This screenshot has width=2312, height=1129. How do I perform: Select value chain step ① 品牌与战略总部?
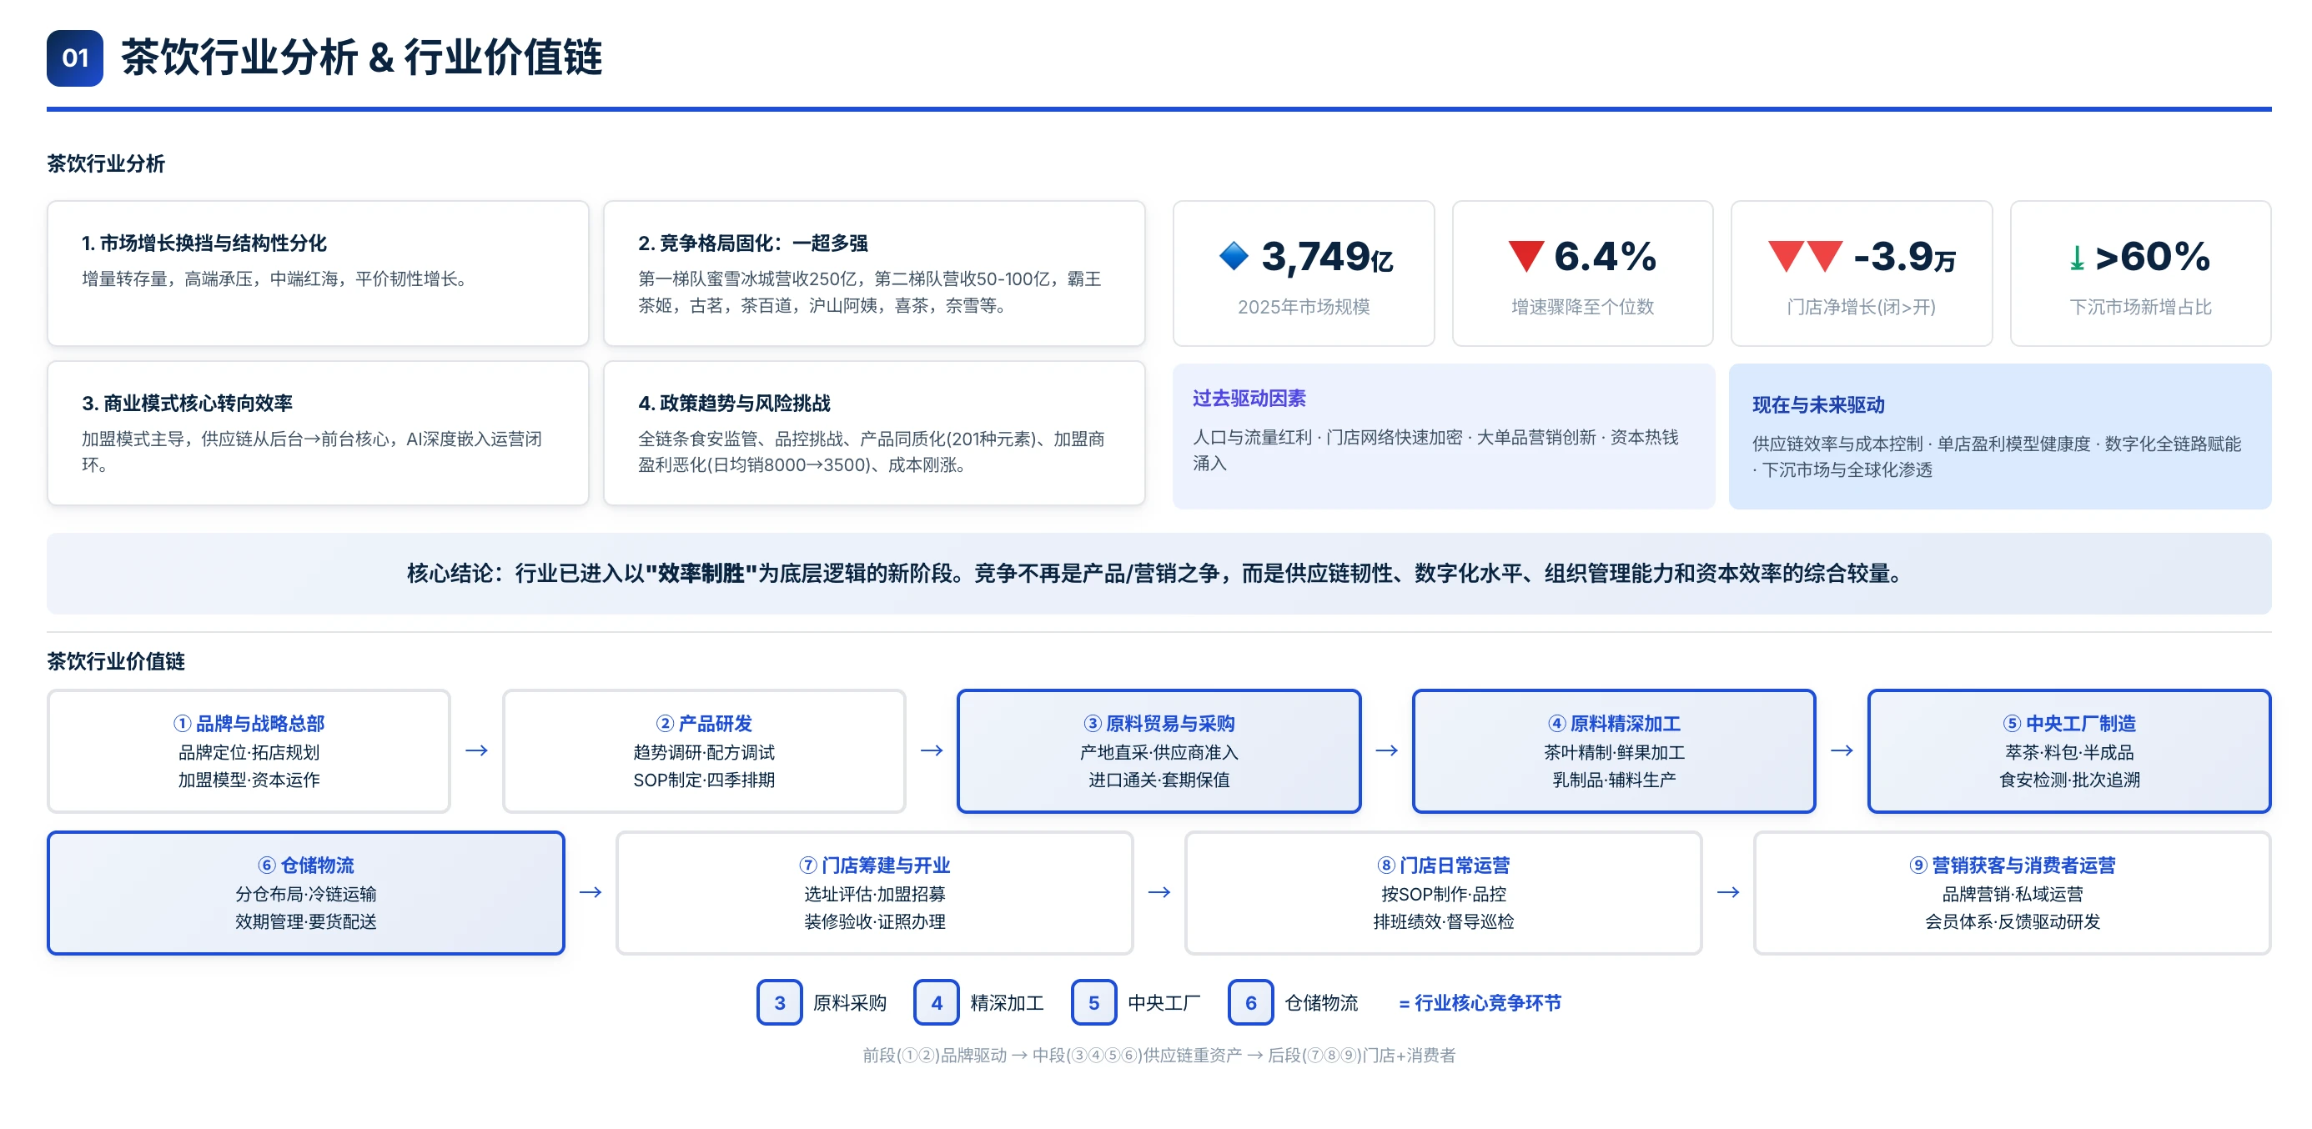pyautogui.click(x=249, y=751)
